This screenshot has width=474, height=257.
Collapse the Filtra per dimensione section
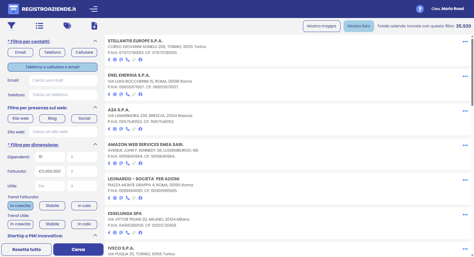(x=95, y=144)
